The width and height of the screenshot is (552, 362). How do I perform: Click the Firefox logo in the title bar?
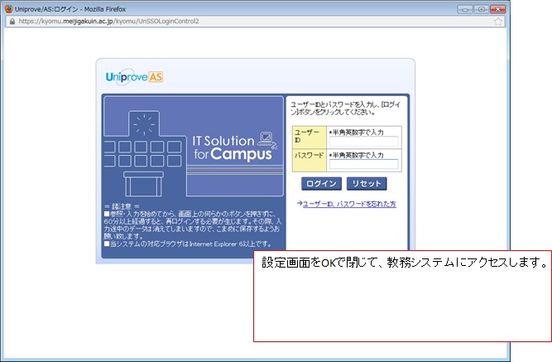[9, 8]
